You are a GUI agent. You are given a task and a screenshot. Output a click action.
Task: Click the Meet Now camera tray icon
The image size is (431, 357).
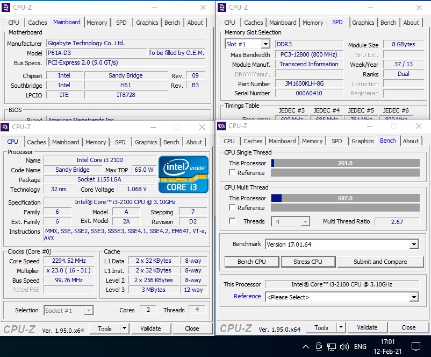point(319,347)
